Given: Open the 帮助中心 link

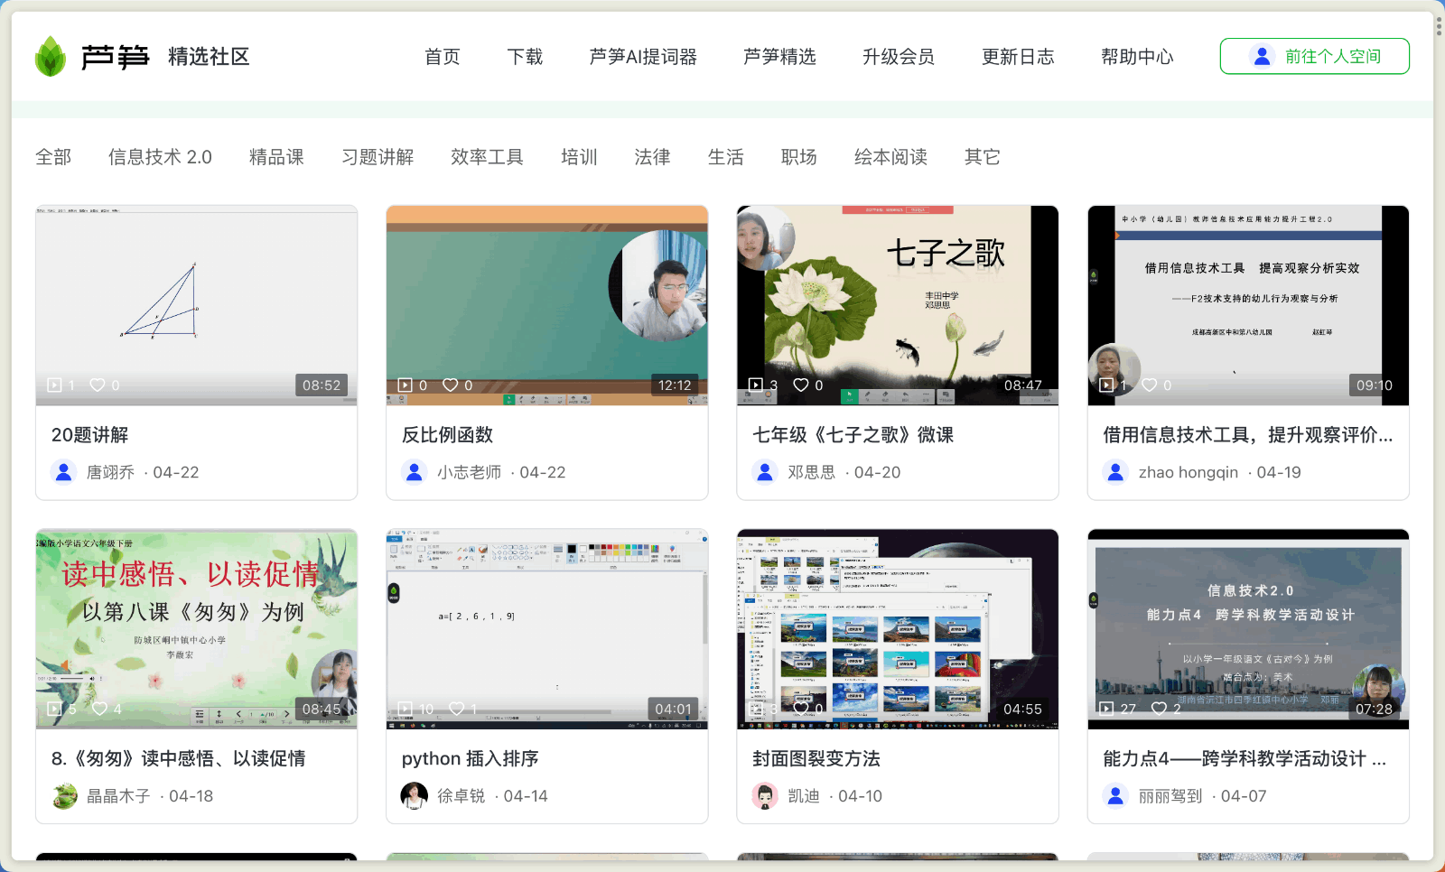Looking at the screenshot, I should 1136,57.
